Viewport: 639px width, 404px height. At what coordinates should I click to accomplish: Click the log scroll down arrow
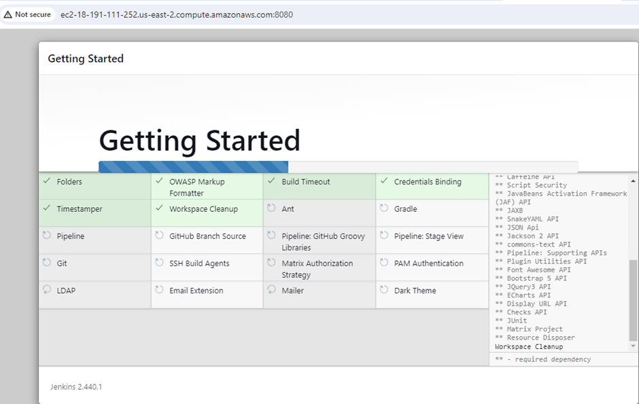point(633,346)
